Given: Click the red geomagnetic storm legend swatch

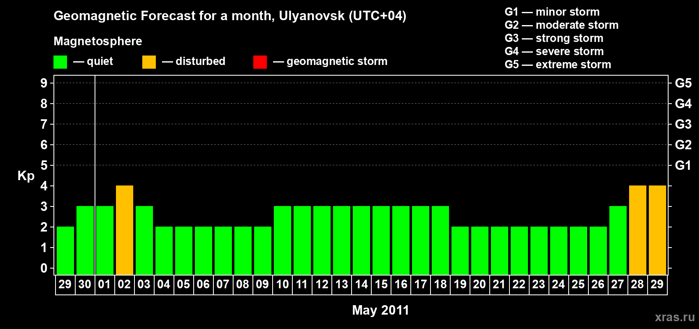Looking at the screenshot, I should pos(260,62).
